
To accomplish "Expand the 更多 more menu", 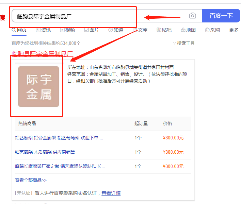I will coord(234,30).
